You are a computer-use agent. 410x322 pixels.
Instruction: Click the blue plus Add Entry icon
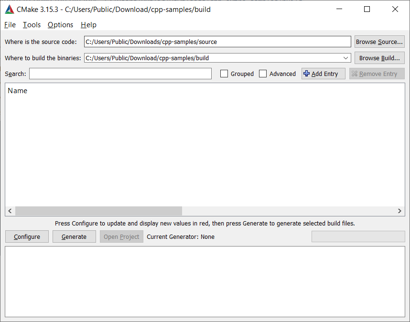pos(306,74)
